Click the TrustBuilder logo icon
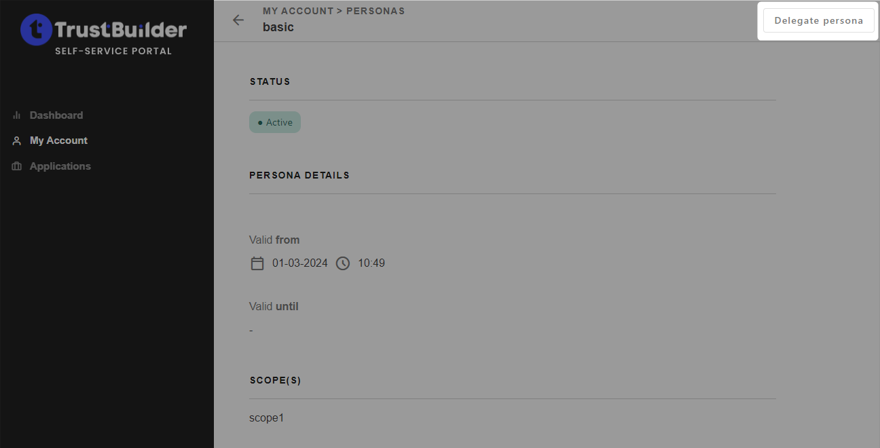Viewport: 880px width, 448px height. [36, 30]
